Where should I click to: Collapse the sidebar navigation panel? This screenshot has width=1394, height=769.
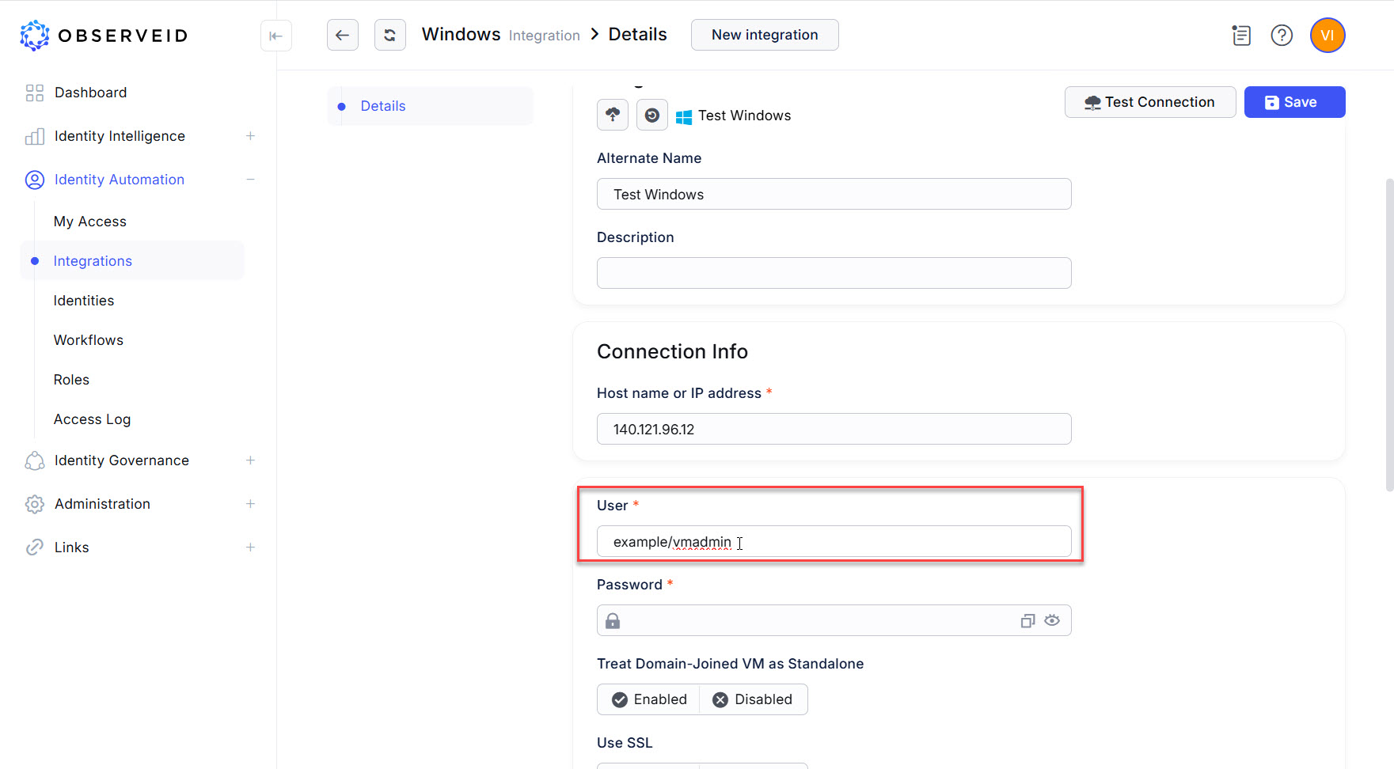pos(275,36)
